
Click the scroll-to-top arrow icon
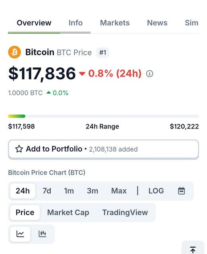click(193, 250)
